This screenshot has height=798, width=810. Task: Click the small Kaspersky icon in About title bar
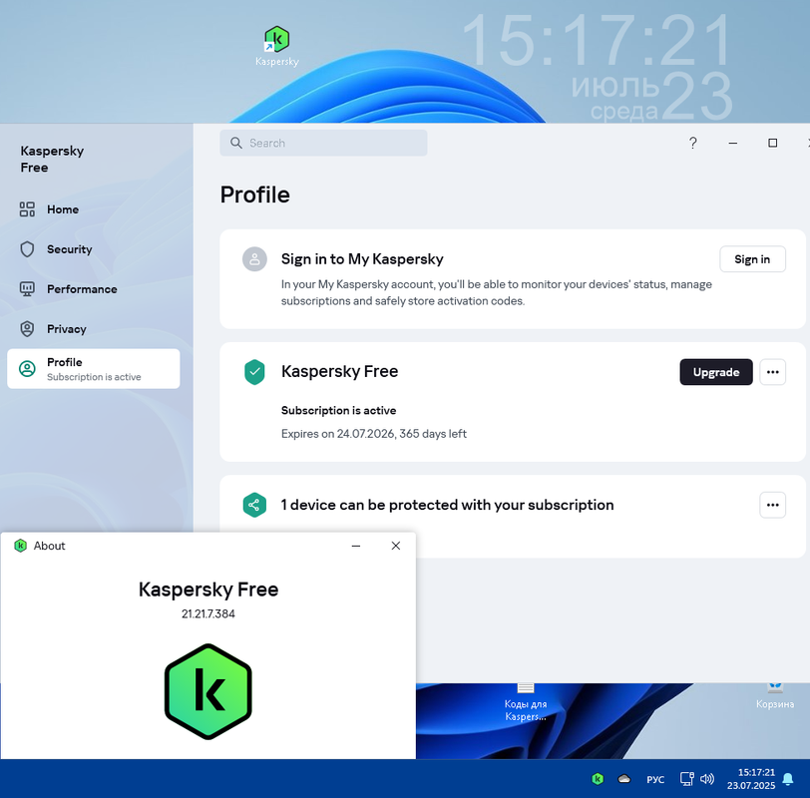(20, 546)
